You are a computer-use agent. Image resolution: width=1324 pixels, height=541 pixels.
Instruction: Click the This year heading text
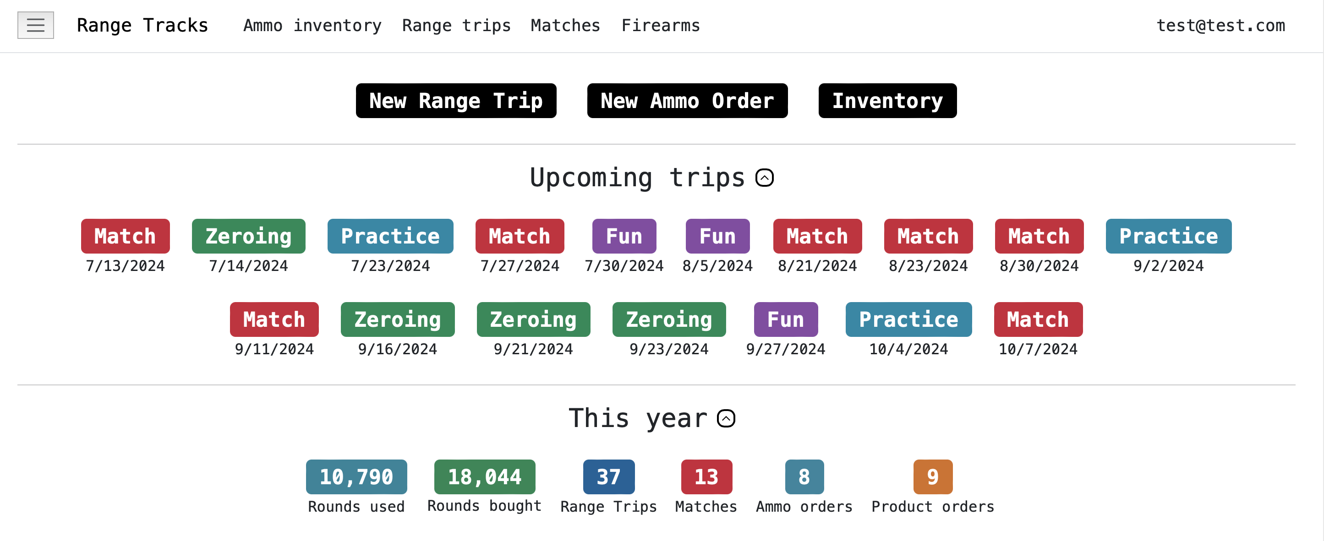tap(638, 418)
